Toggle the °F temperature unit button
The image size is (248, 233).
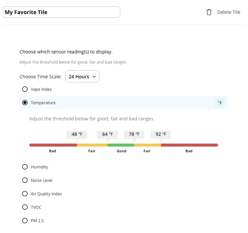pos(220,103)
